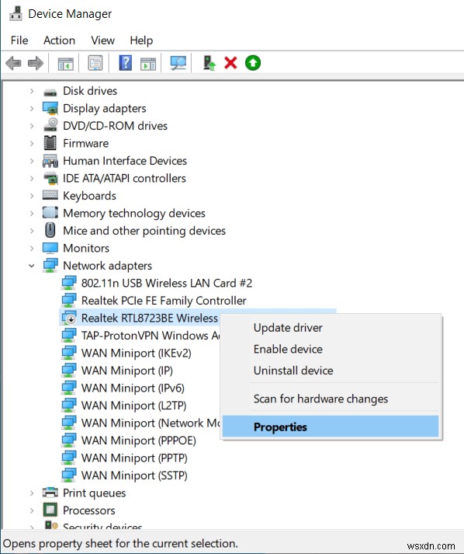464x554 pixels.
Task: Expand the Processors node
Action: 32,510
